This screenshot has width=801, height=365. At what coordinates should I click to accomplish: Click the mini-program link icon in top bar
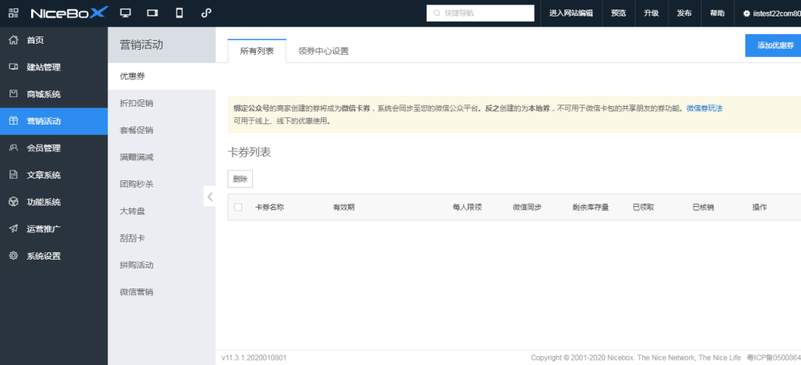point(205,13)
